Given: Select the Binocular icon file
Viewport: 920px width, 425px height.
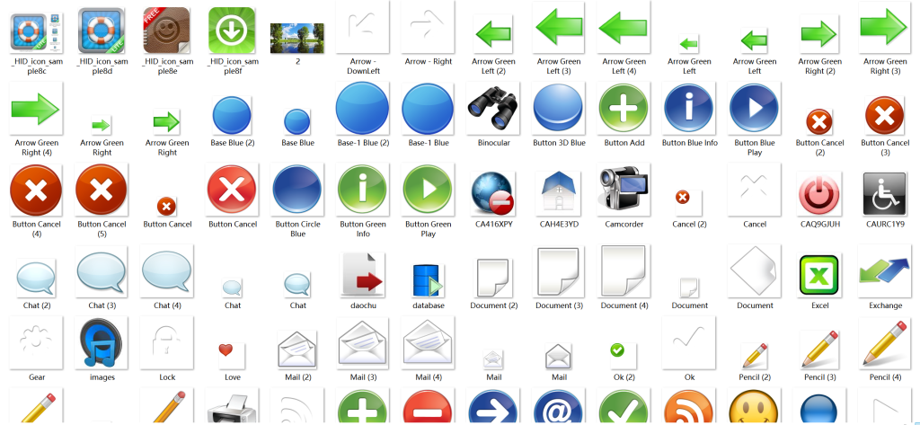Looking at the screenshot, I should tap(492, 110).
